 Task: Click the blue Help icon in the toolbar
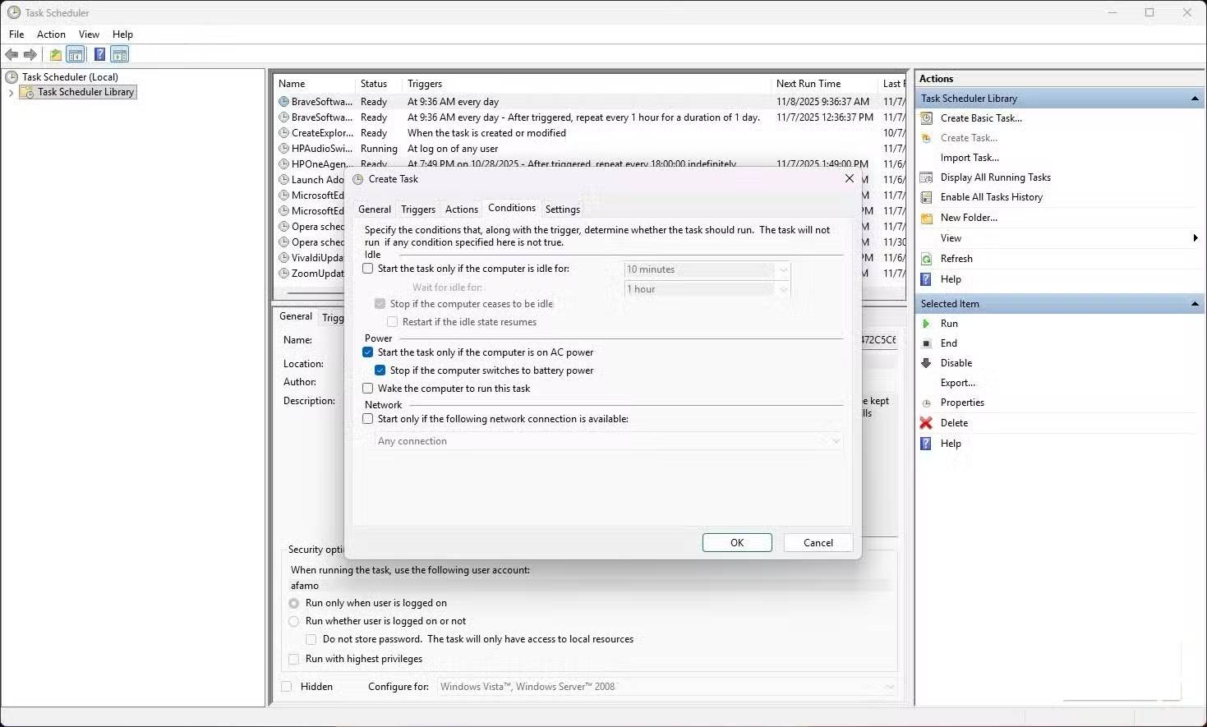pos(99,55)
